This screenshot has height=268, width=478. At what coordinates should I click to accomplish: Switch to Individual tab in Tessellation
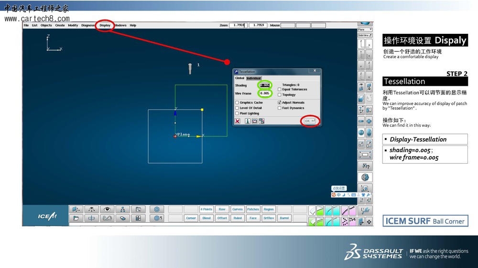pyautogui.click(x=254, y=78)
